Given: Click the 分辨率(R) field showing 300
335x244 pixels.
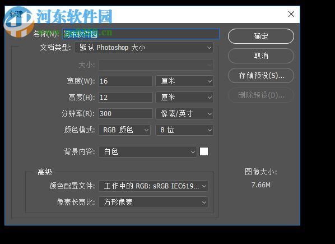Looking at the screenshot, I should point(125,113).
